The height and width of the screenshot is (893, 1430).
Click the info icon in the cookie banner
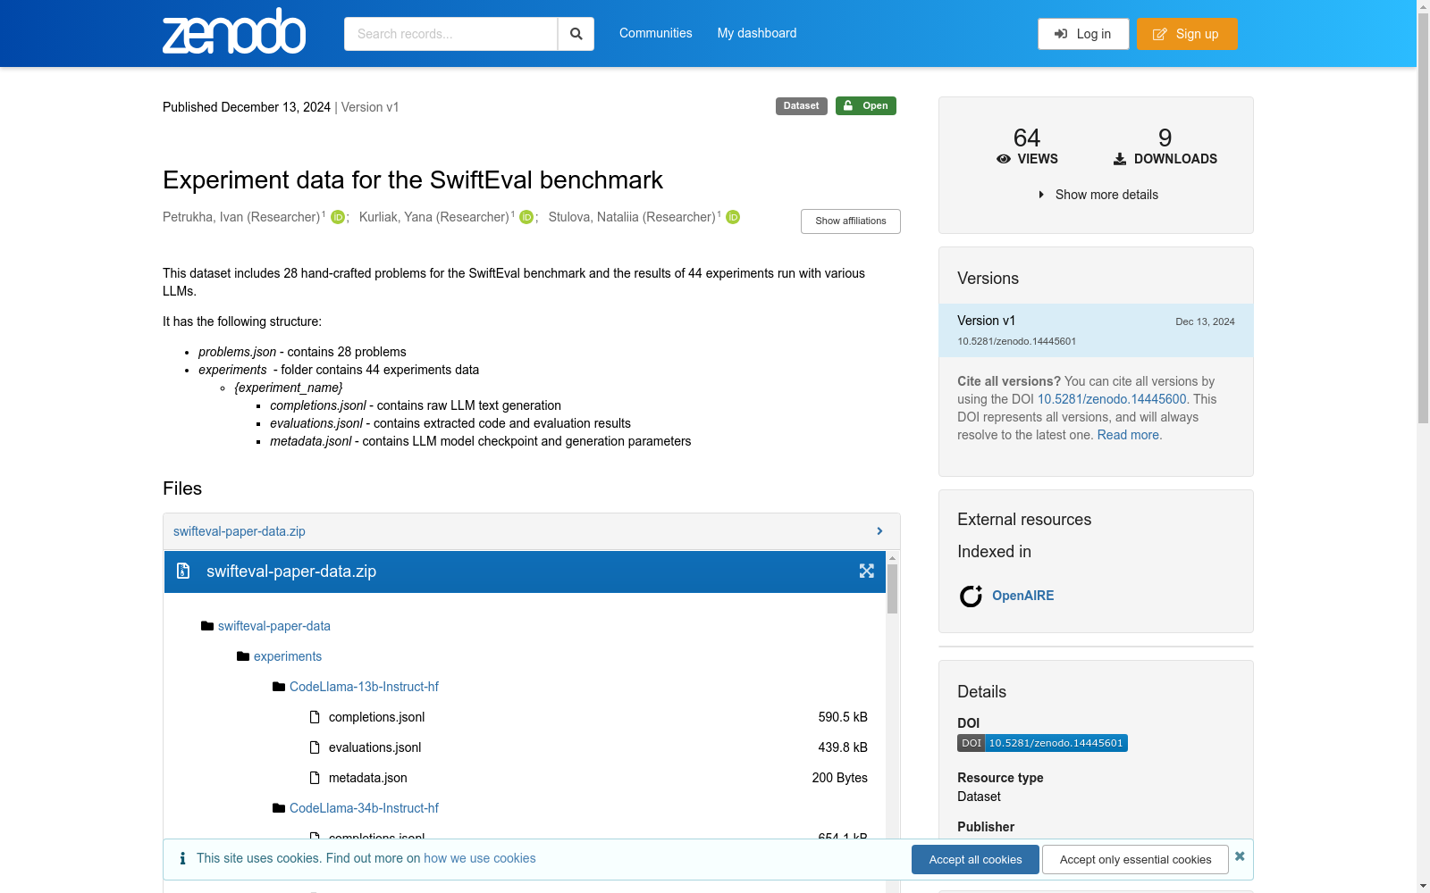coord(182,858)
